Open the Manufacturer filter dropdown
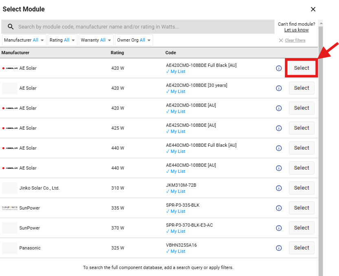 tap(24, 40)
